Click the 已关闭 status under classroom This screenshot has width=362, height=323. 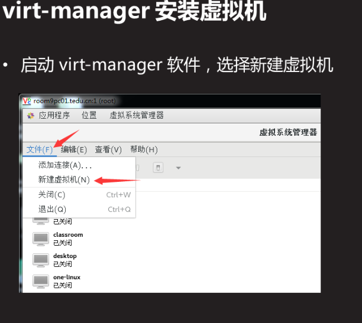click(x=63, y=243)
